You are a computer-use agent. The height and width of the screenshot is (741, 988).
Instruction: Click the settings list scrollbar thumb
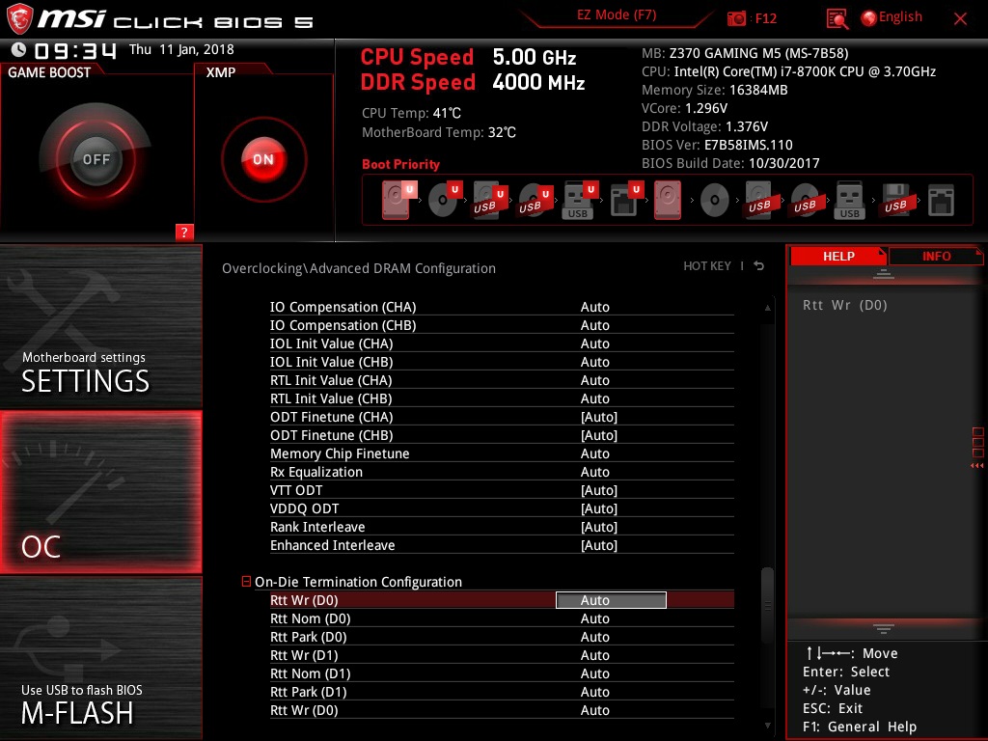pyautogui.click(x=767, y=605)
